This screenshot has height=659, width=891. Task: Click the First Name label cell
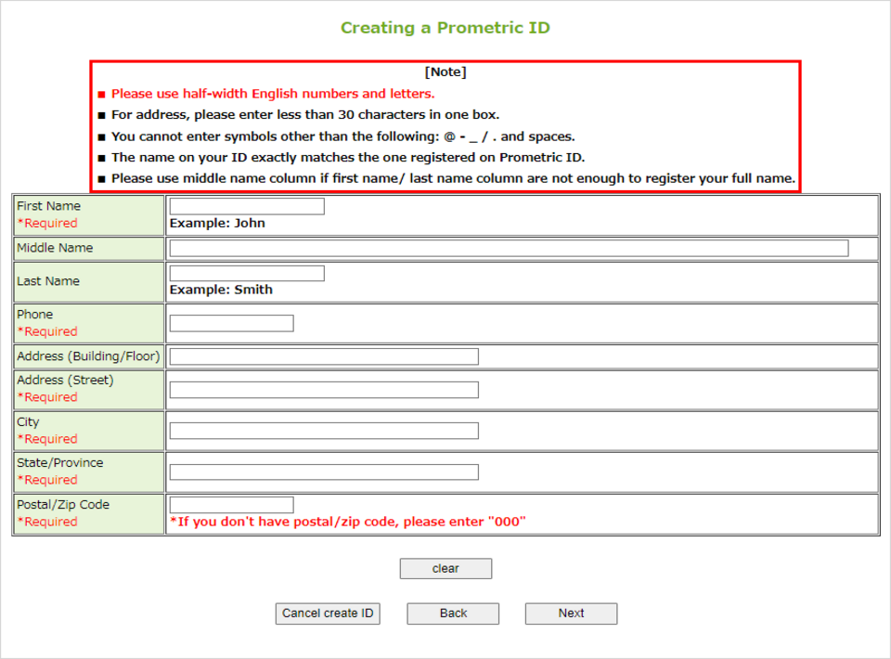point(88,213)
